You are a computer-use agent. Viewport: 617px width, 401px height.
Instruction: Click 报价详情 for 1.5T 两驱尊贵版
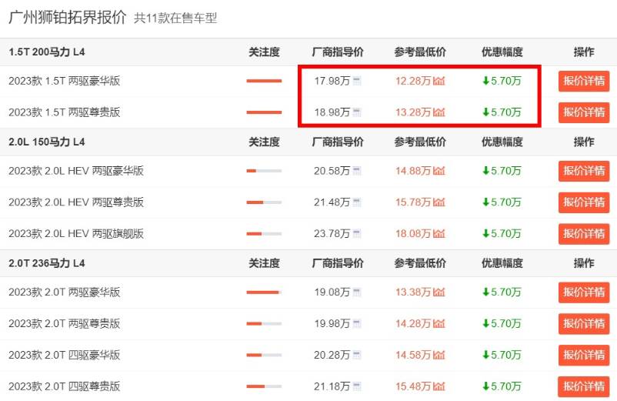584,112
